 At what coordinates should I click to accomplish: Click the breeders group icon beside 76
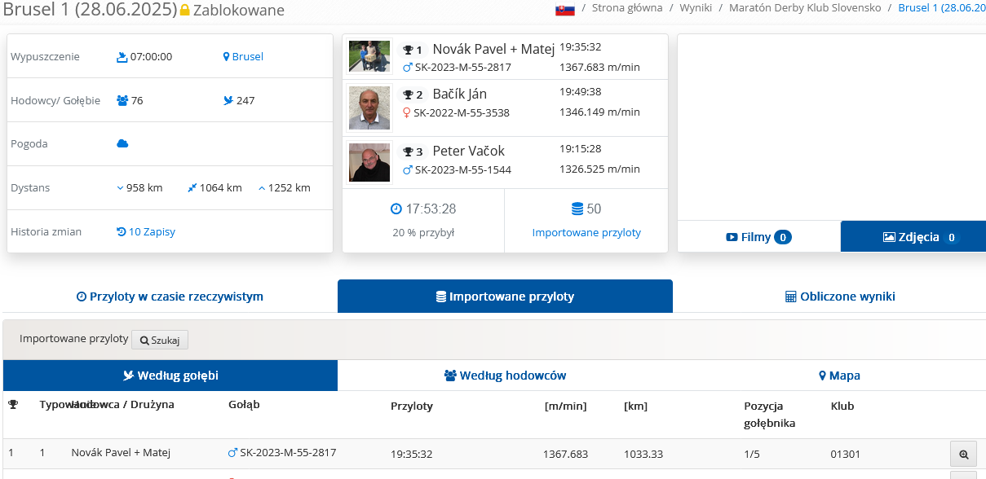click(x=122, y=101)
